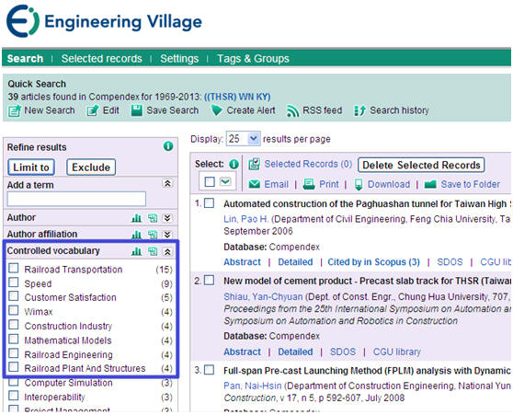Collapse the Controlled vocabulary facet

[x=167, y=251]
